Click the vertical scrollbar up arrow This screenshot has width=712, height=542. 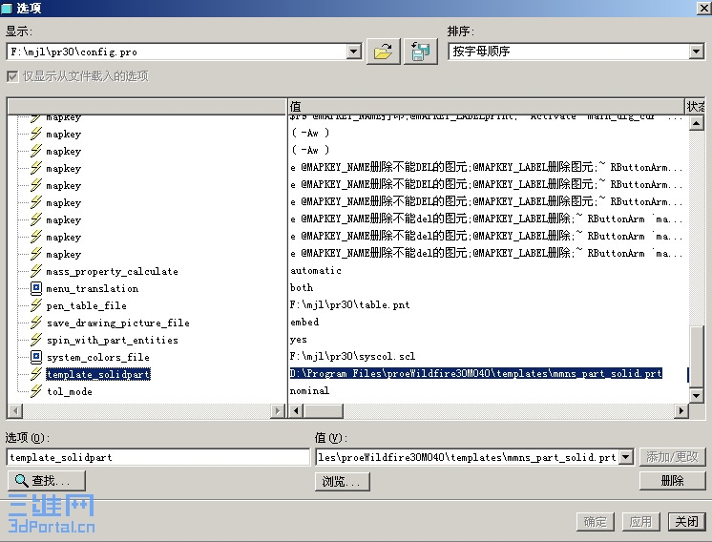pos(696,123)
